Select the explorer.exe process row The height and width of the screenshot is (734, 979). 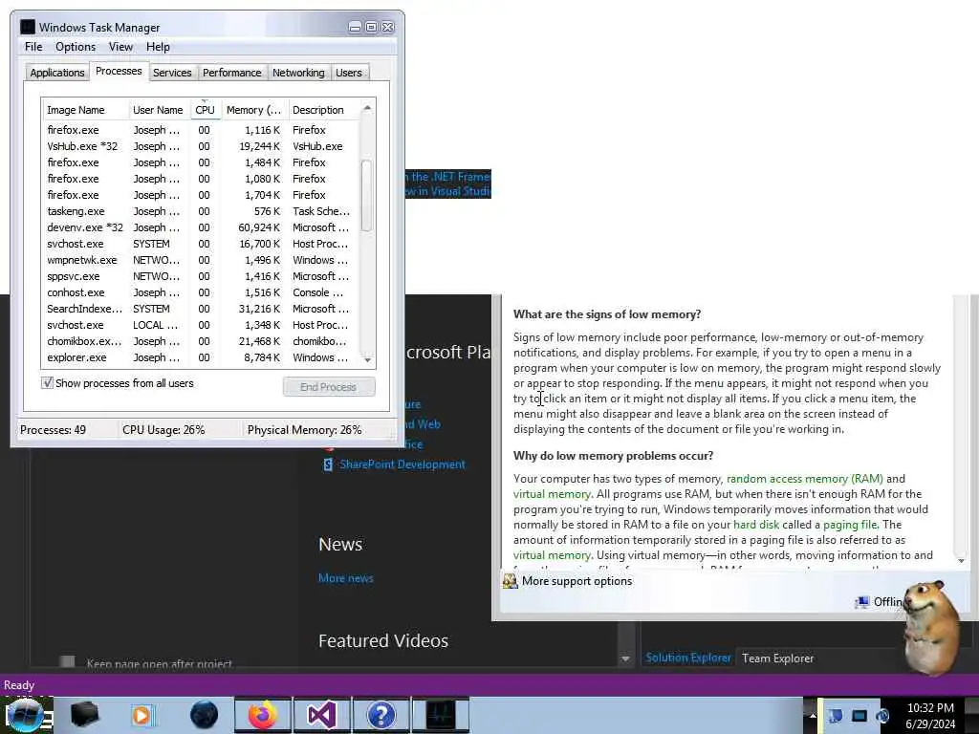(200, 357)
